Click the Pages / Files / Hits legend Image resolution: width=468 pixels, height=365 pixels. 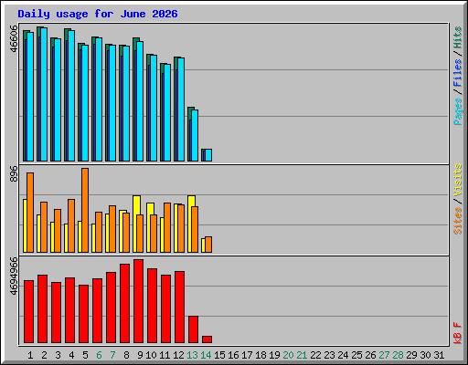point(458,76)
